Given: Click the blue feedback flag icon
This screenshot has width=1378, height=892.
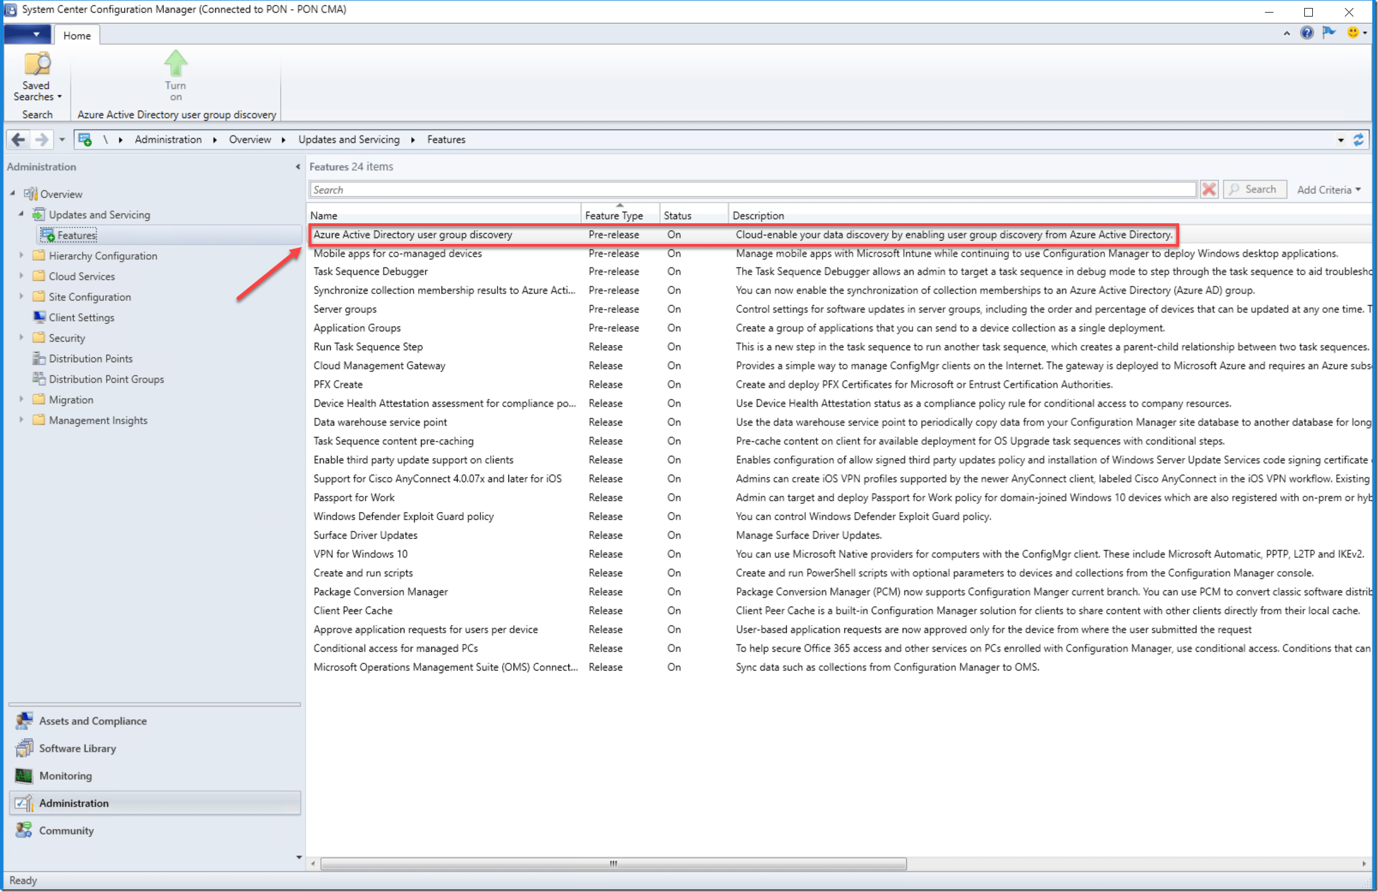Looking at the screenshot, I should pos(1329,33).
